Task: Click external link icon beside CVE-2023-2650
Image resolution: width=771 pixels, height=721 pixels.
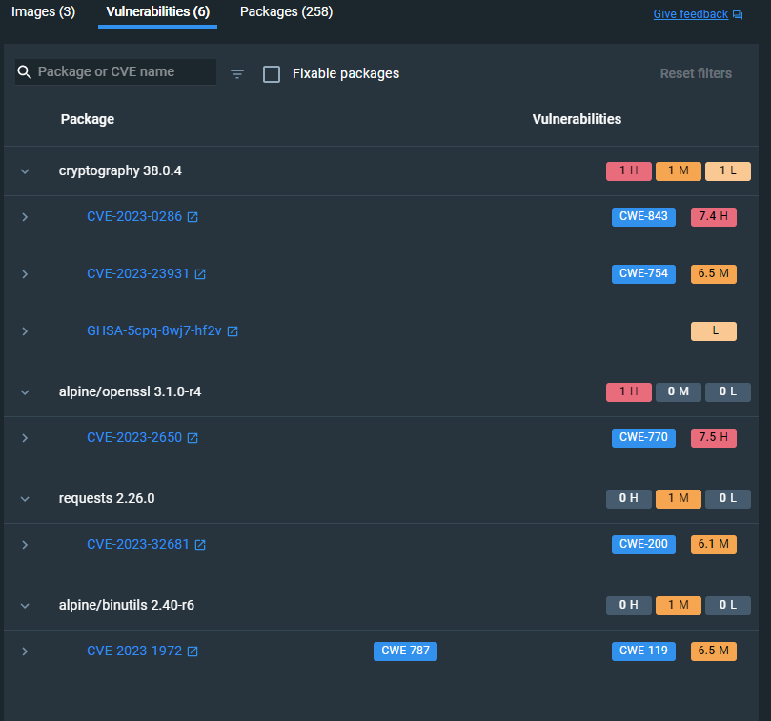Action: tap(193, 437)
